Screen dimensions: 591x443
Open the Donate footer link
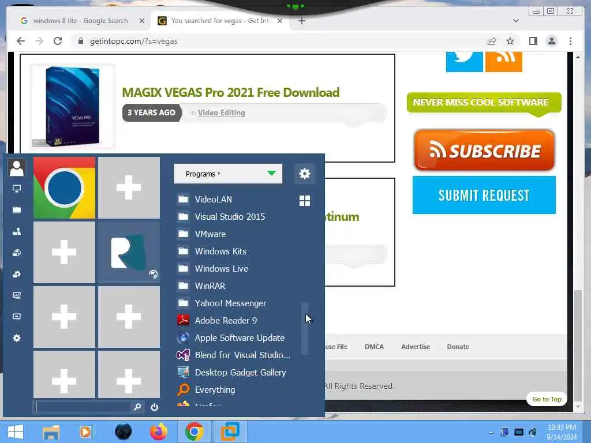[458, 347]
